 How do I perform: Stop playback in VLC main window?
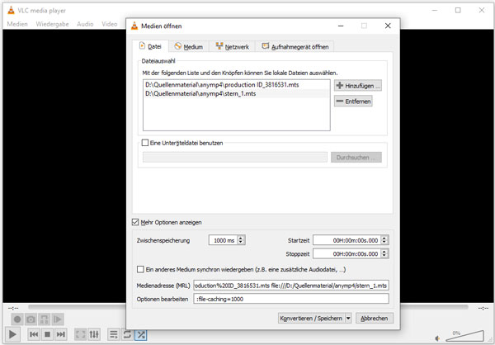click(47, 334)
